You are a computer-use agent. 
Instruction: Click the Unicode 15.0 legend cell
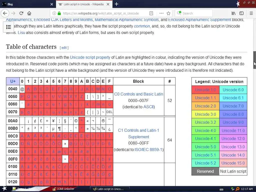click(x=233, y=163)
